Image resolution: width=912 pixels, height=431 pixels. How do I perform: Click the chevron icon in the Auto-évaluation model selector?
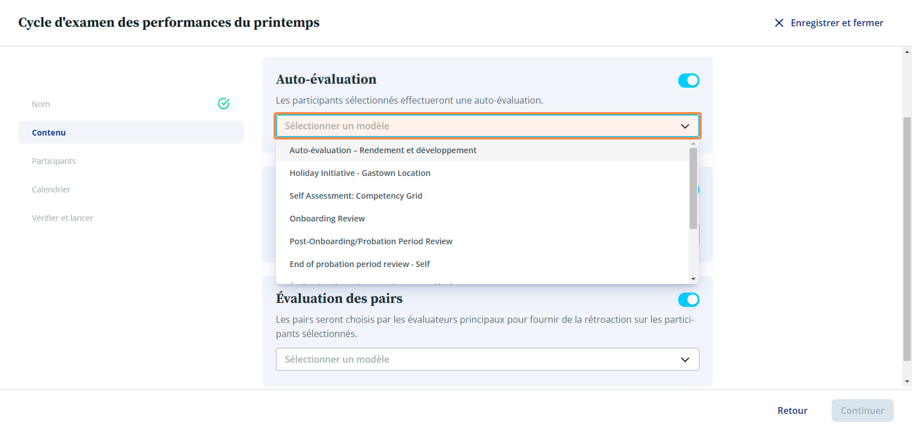(685, 126)
